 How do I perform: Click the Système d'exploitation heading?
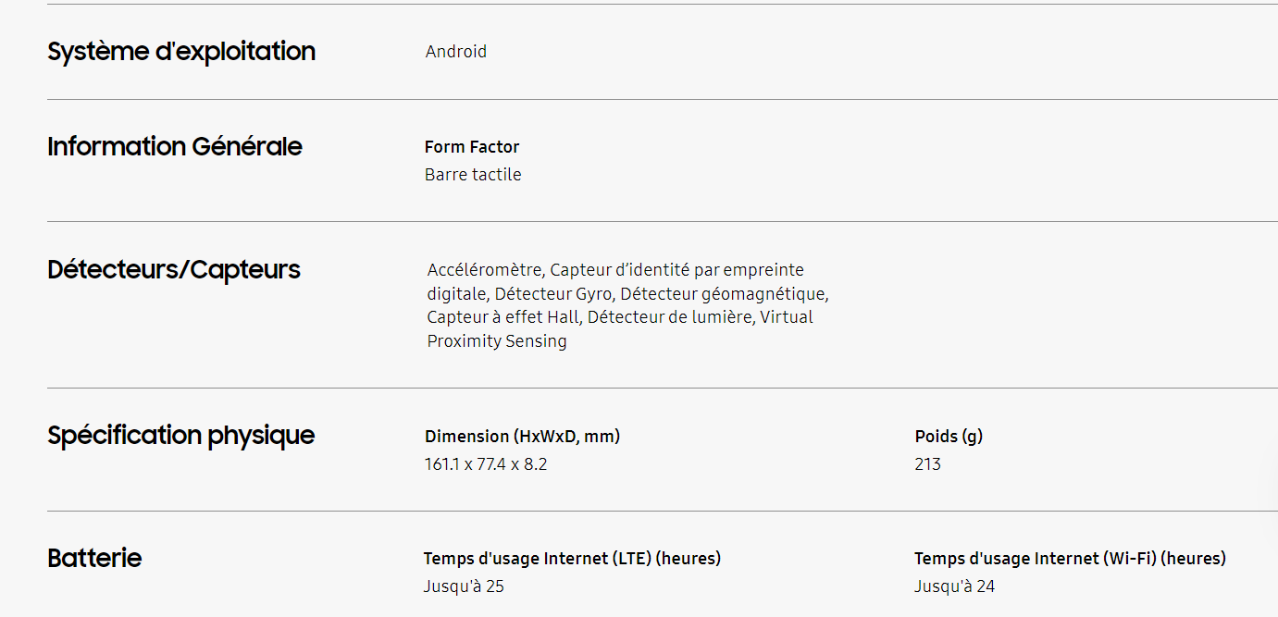click(x=181, y=51)
